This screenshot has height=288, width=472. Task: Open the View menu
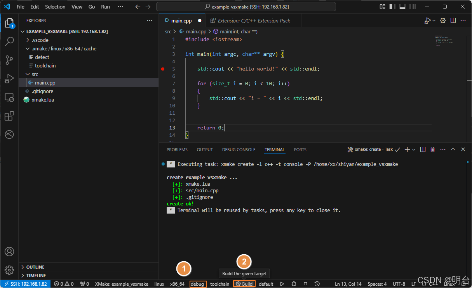pos(77,7)
